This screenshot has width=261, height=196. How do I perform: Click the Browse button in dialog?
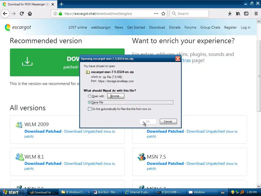116,96
